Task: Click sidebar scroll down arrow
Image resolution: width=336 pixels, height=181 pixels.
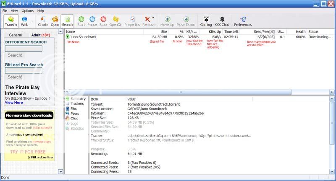Action: pyautogui.click(x=60, y=172)
